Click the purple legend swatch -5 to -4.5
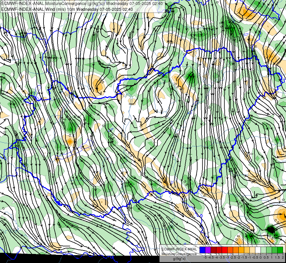The width and height of the screenshot is (286, 263). [208, 250]
